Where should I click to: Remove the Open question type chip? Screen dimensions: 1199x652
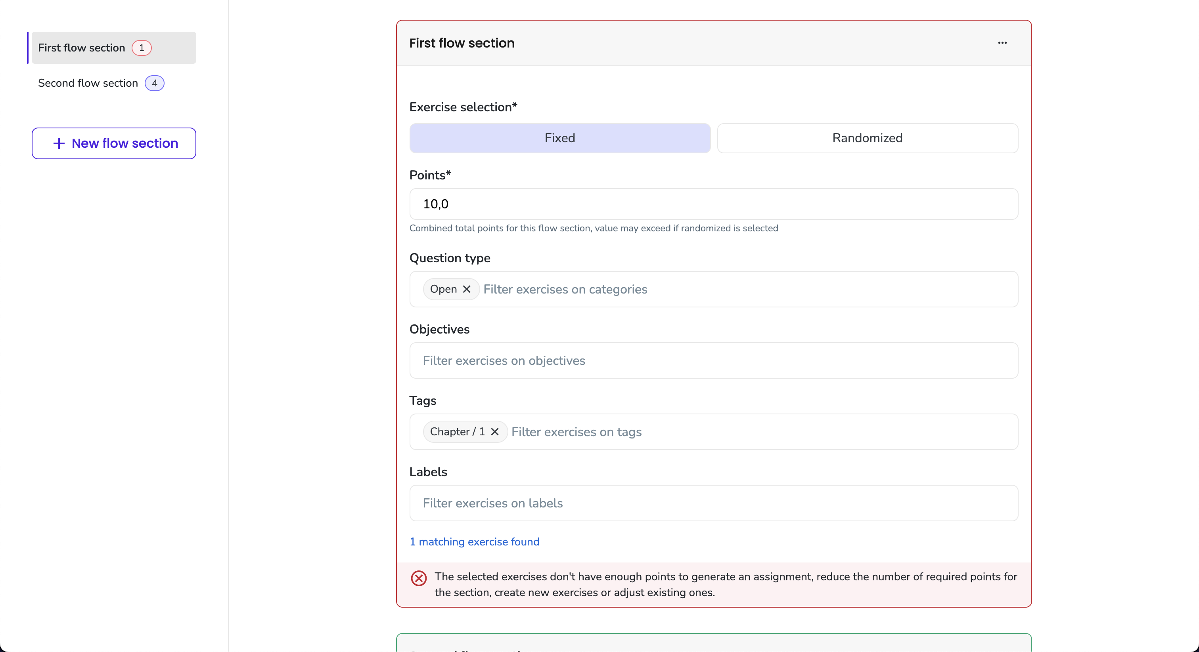[x=467, y=289]
